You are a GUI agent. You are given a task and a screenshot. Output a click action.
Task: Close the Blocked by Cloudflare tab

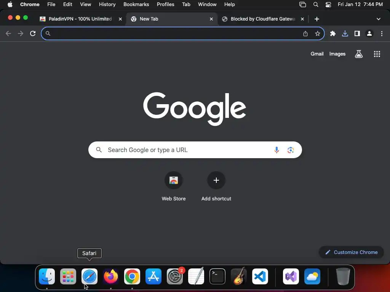[302, 19]
